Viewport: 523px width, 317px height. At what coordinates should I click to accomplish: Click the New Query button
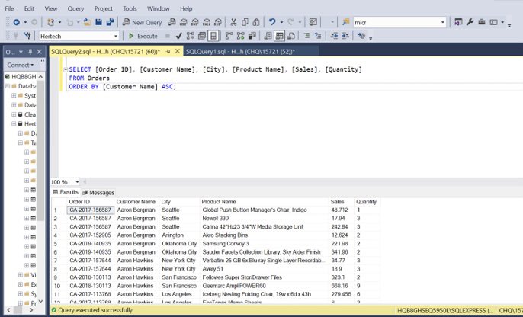(x=142, y=22)
